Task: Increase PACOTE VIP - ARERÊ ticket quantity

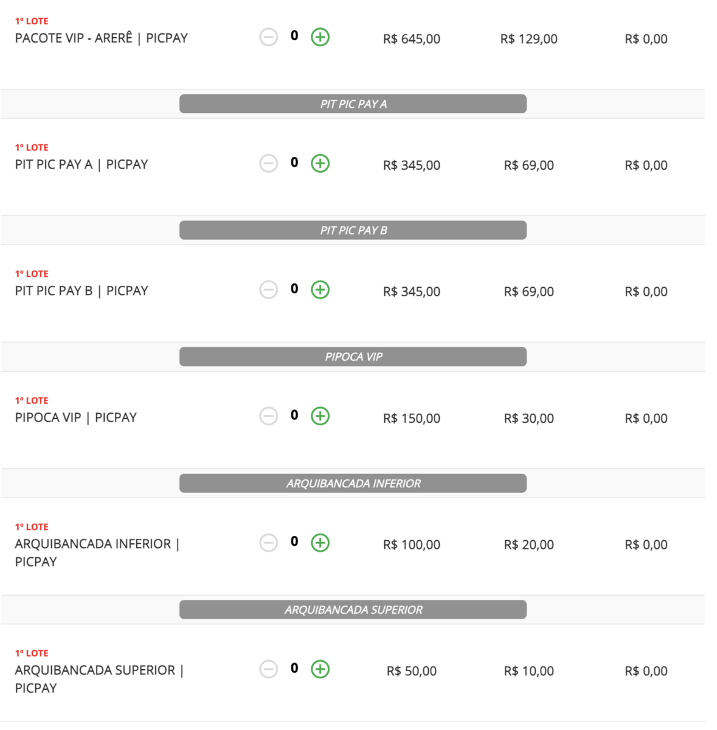Action: click(320, 37)
